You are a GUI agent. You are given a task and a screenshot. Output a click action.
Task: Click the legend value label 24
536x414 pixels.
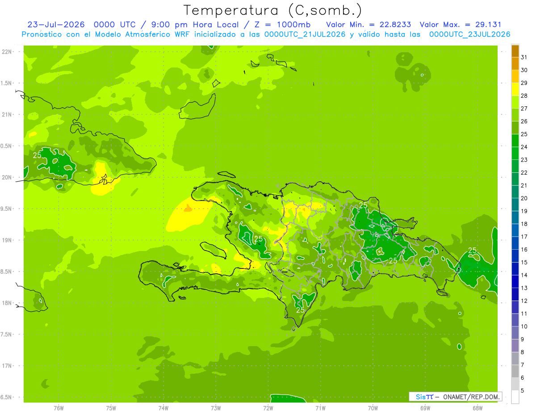[x=524, y=147]
